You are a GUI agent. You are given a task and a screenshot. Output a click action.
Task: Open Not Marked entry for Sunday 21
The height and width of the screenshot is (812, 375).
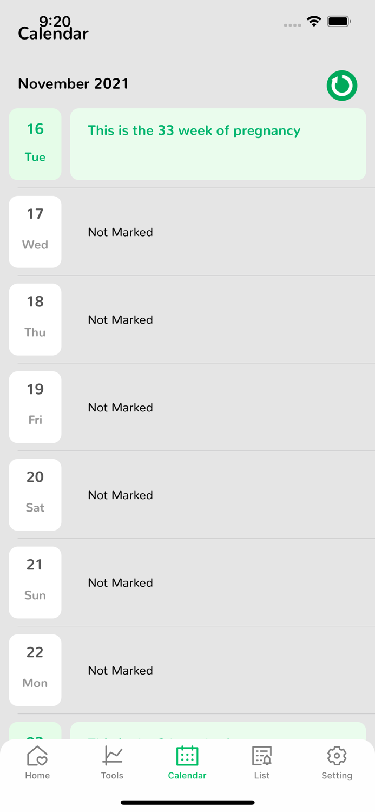pyautogui.click(x=121, y=583)
